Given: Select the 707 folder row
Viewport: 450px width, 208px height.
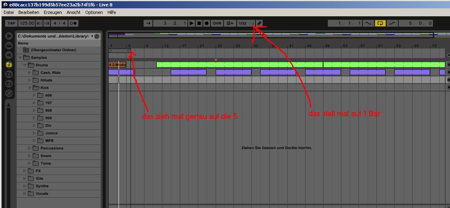Looking at the screenshot, I should [58, 103].
